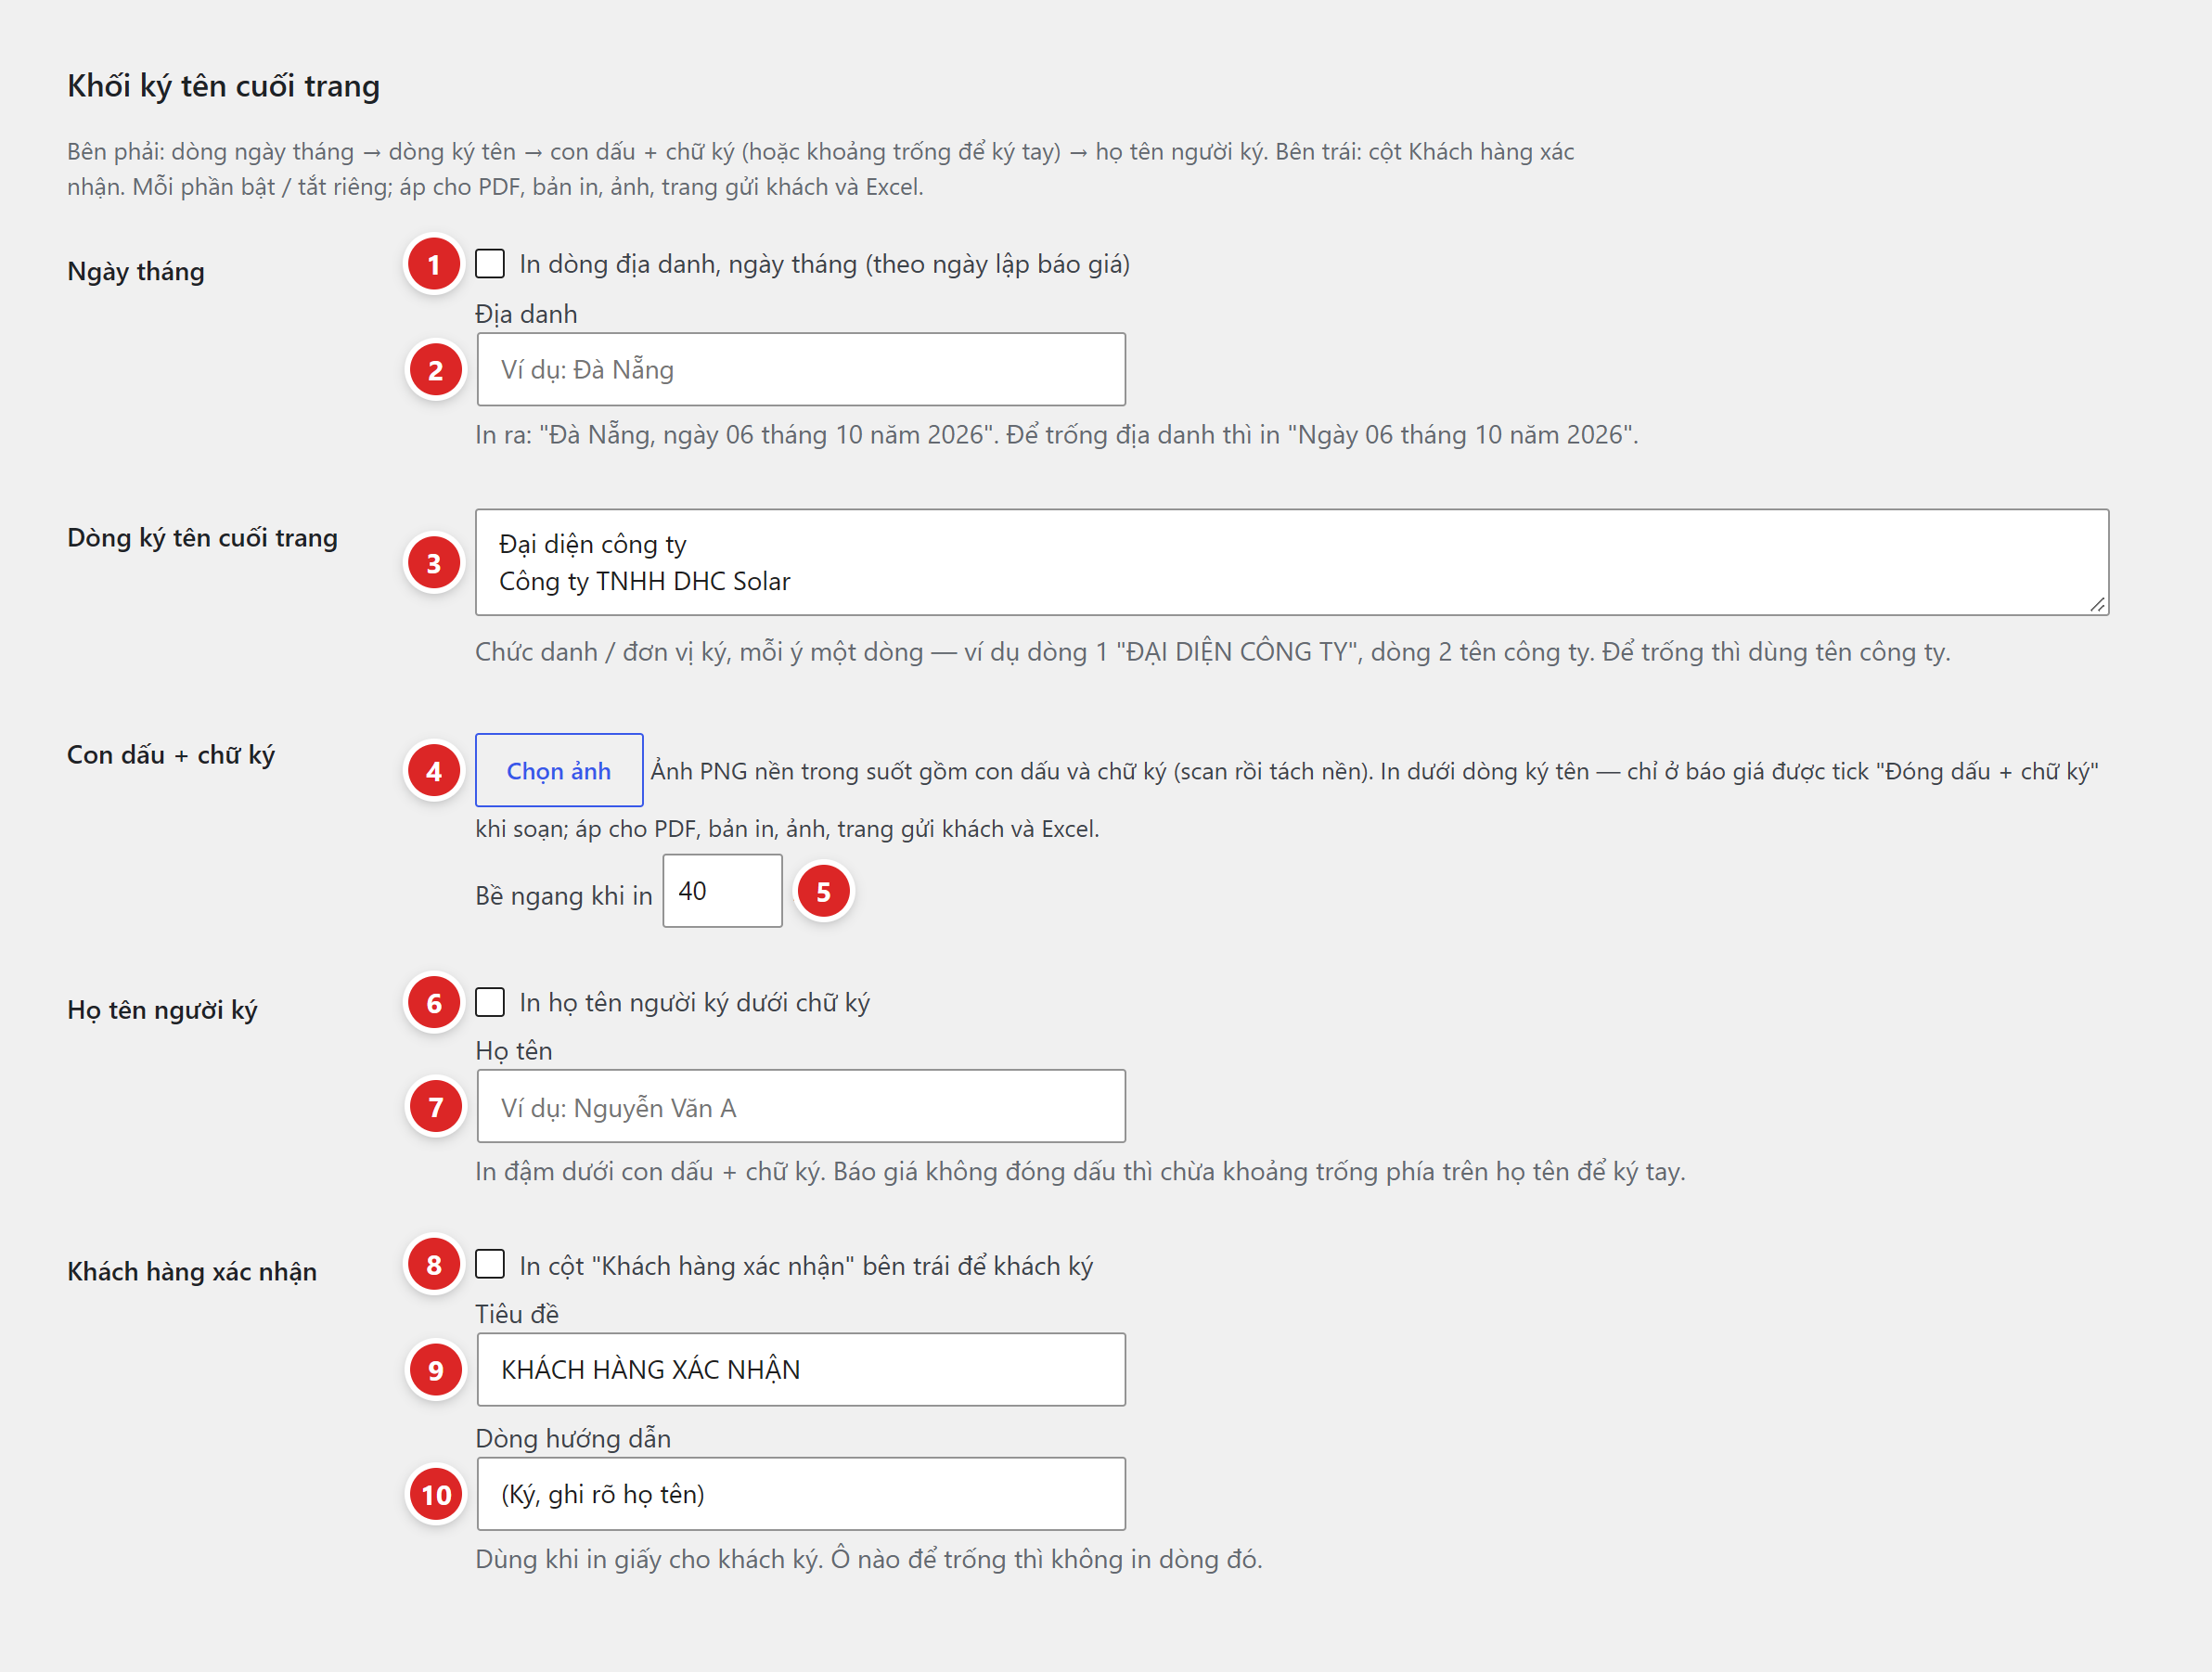Screen dimensions: 2212x1672
Task: Click red annotation badge number 1
Action: [433, 264]
